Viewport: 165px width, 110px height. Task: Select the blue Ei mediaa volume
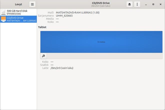101,42
